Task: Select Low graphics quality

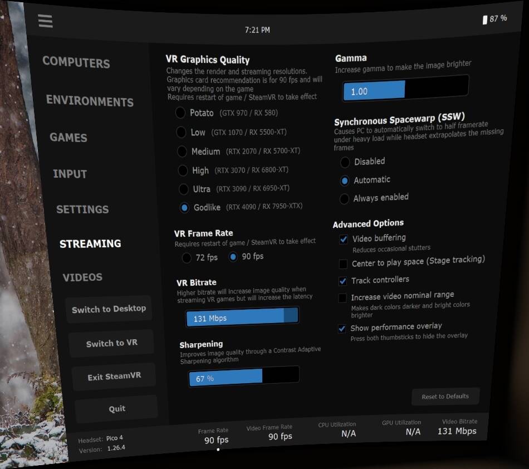Action: pyautogui.click(x=181, y=132)
